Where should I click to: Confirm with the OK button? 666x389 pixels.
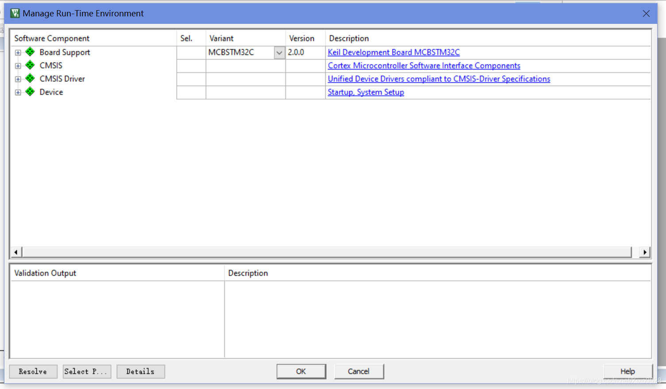tap(301, 371)
